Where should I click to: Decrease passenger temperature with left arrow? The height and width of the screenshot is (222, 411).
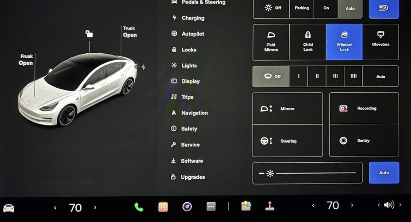click(x=313, y=206)
